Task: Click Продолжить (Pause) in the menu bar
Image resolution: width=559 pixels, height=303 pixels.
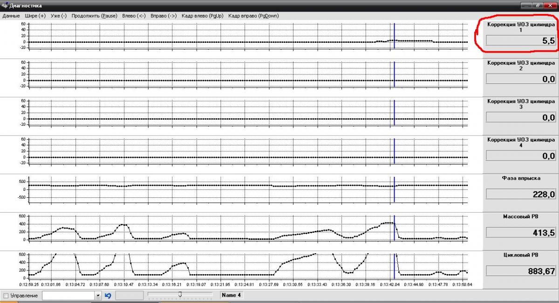Action: [x=95, y=15]
